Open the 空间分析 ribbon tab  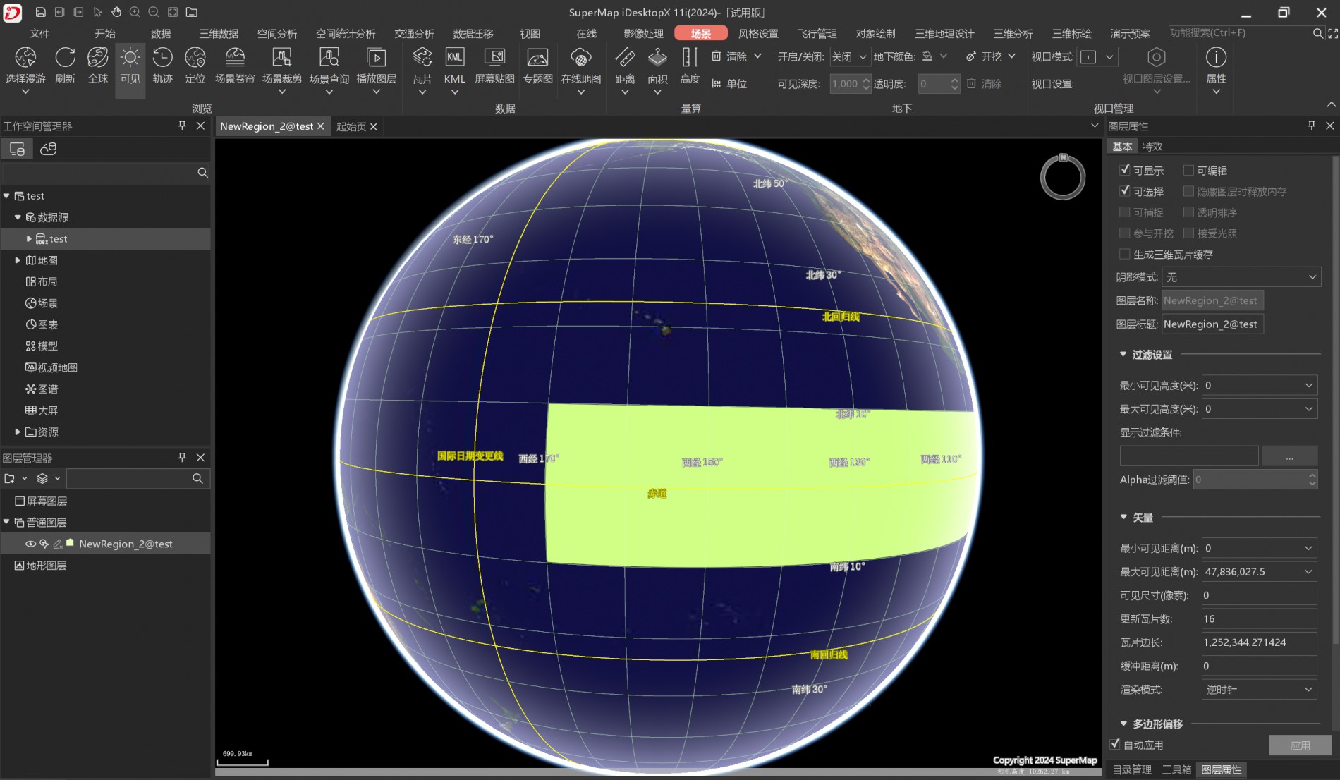277,33
